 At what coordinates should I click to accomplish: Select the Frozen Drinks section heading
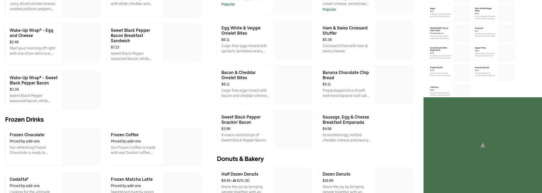coord(24,120)
